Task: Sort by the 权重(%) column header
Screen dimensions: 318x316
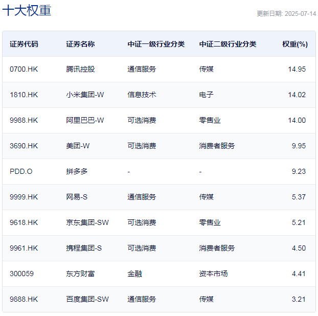Action: pyautogui.click(x=294, y=44)
